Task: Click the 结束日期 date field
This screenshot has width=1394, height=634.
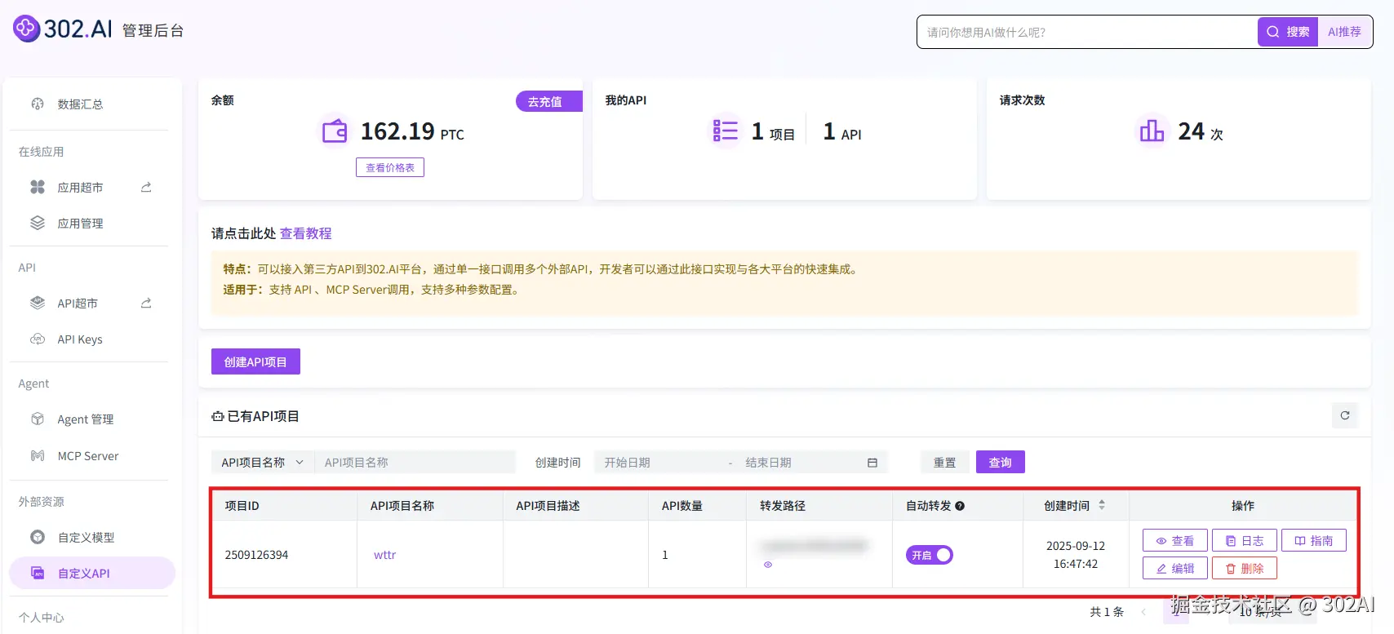Action: [x=798, y=462]
